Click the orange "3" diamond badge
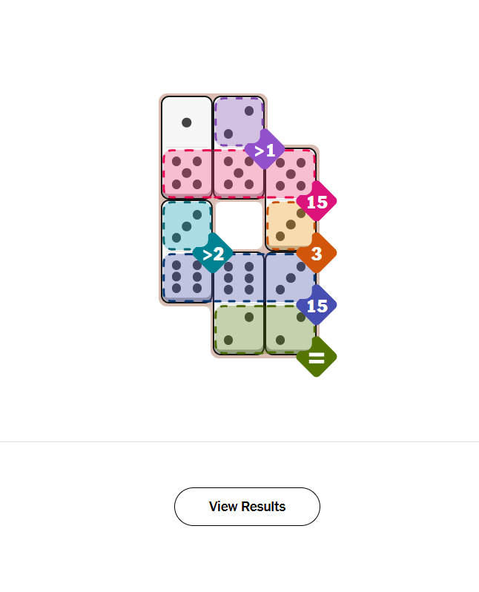The height and width of the screenshot is (592, 479). point(317,253)
